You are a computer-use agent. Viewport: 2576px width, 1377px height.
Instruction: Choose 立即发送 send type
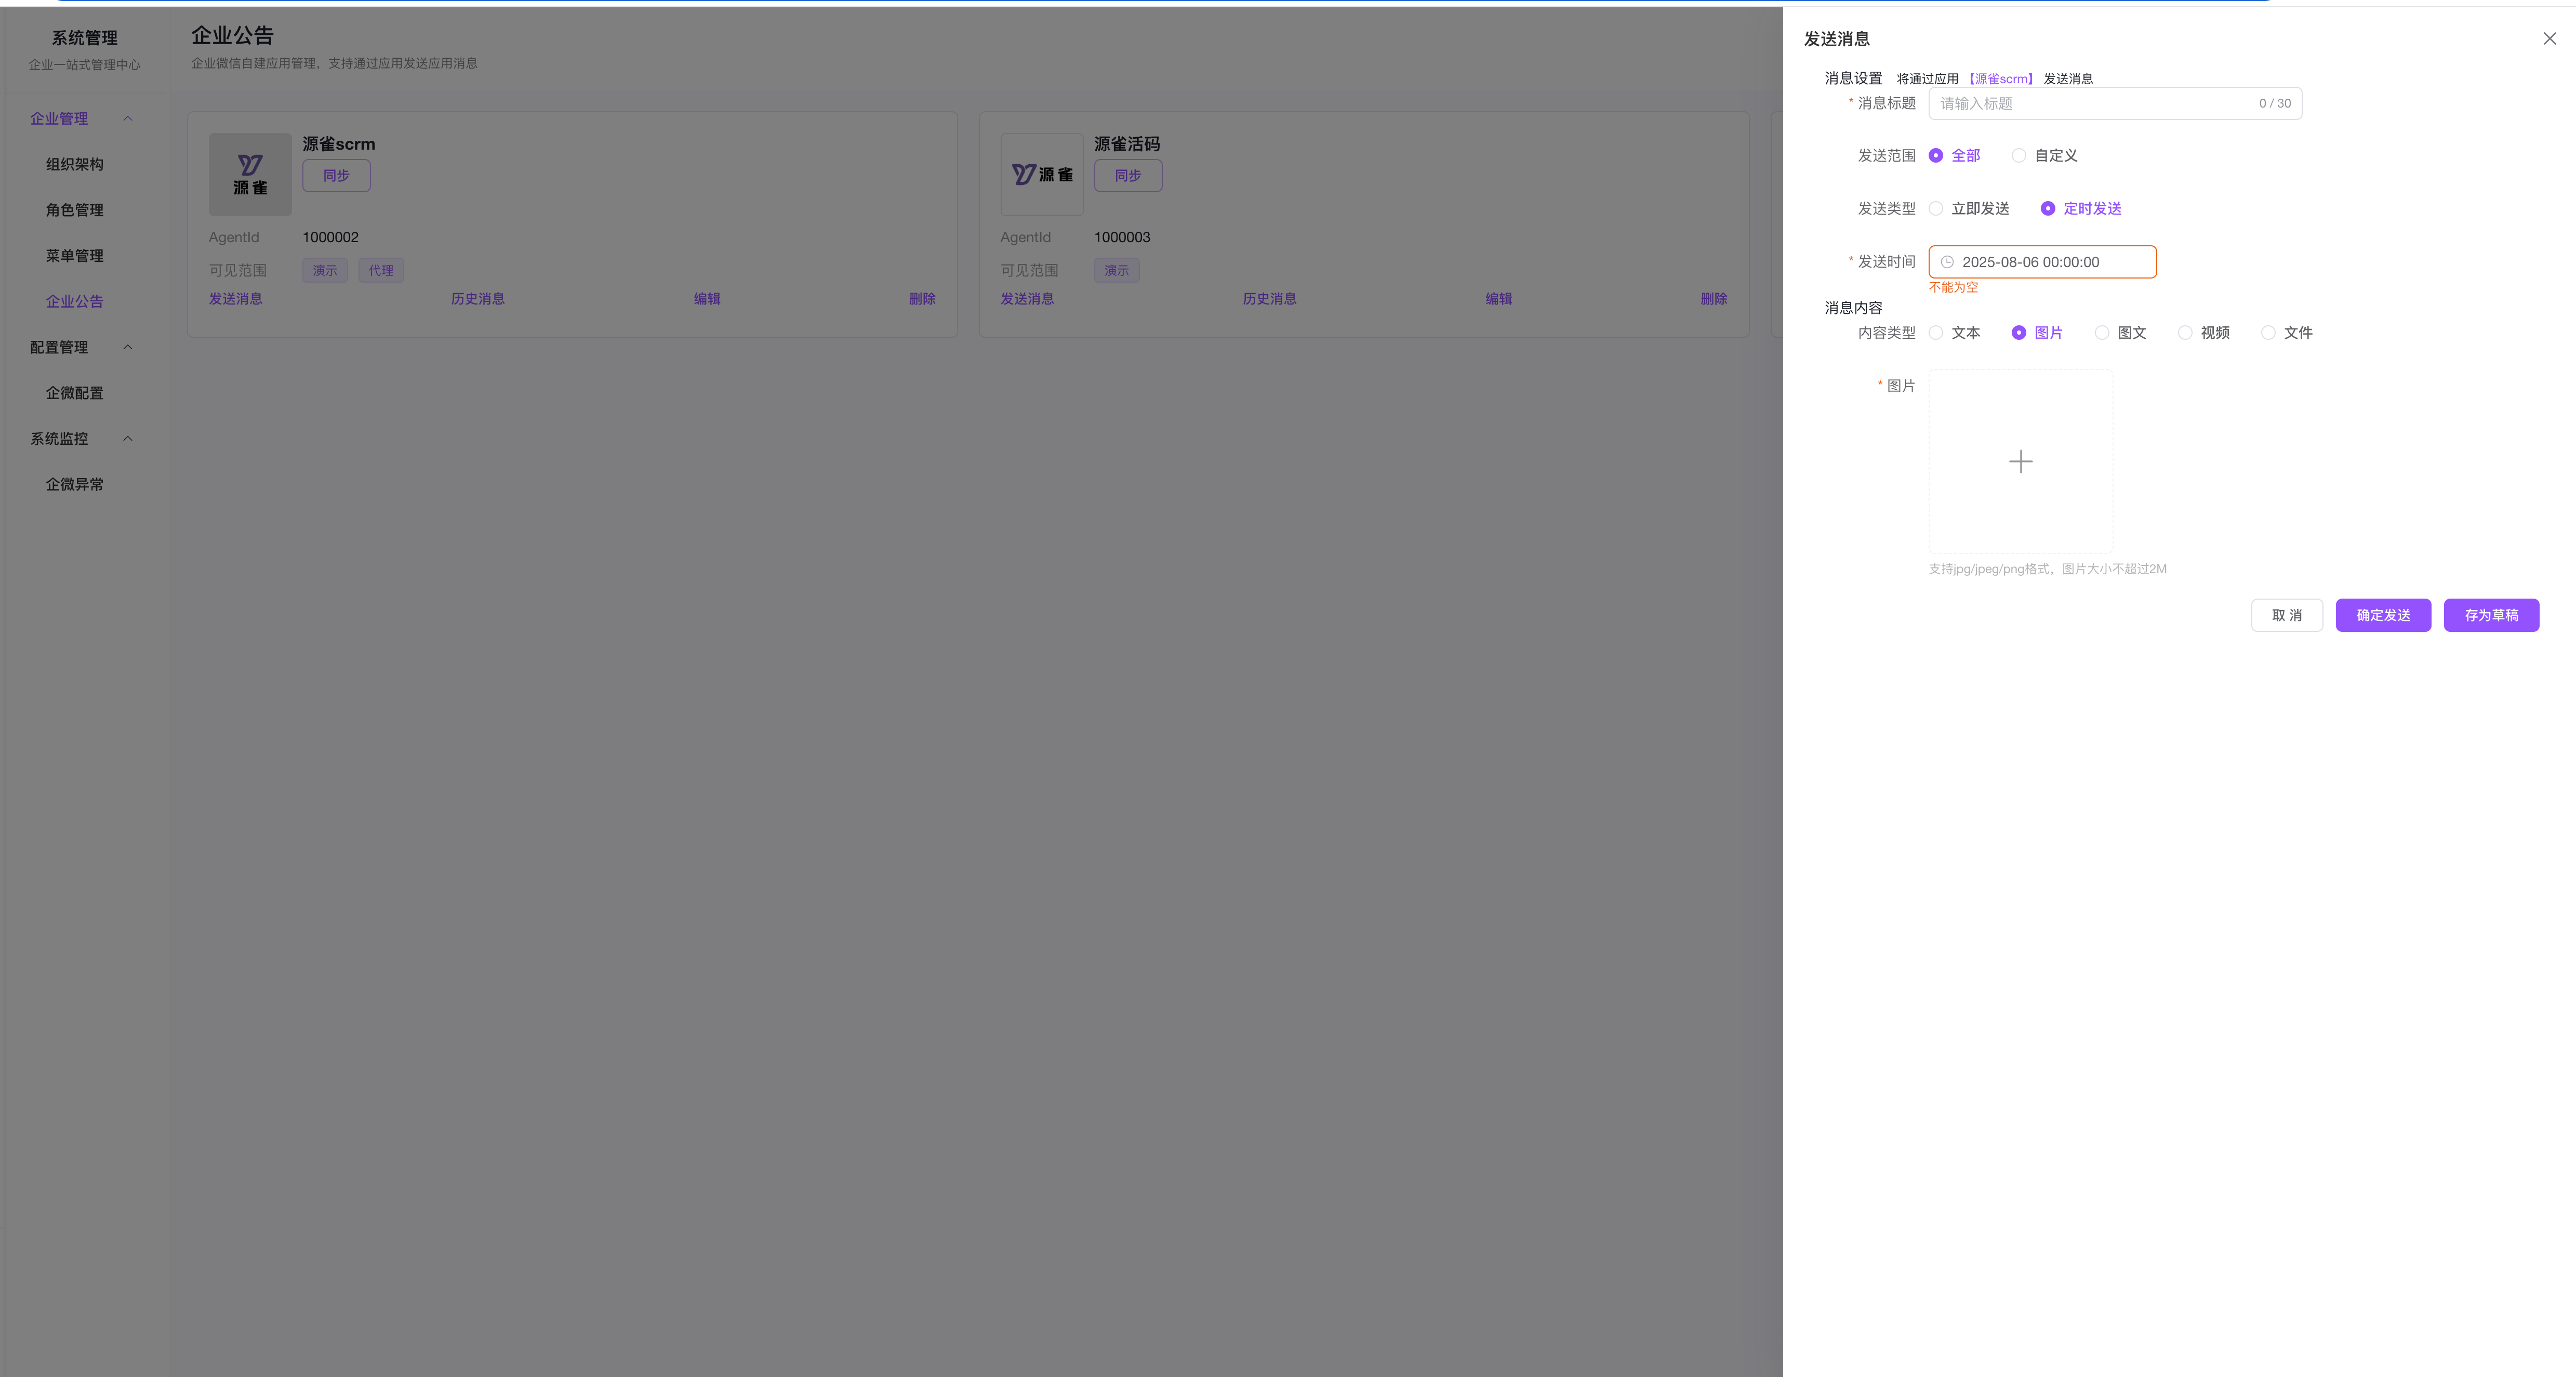[1936, 209]
